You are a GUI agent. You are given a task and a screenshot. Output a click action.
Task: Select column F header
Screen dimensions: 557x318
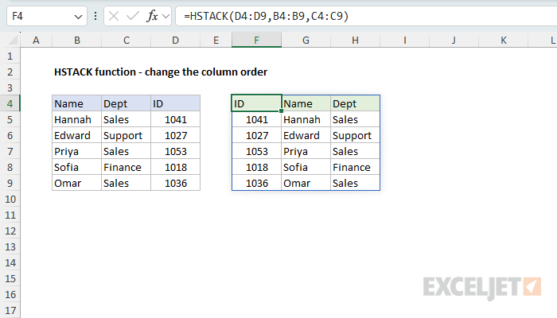[x=256, y=41]
